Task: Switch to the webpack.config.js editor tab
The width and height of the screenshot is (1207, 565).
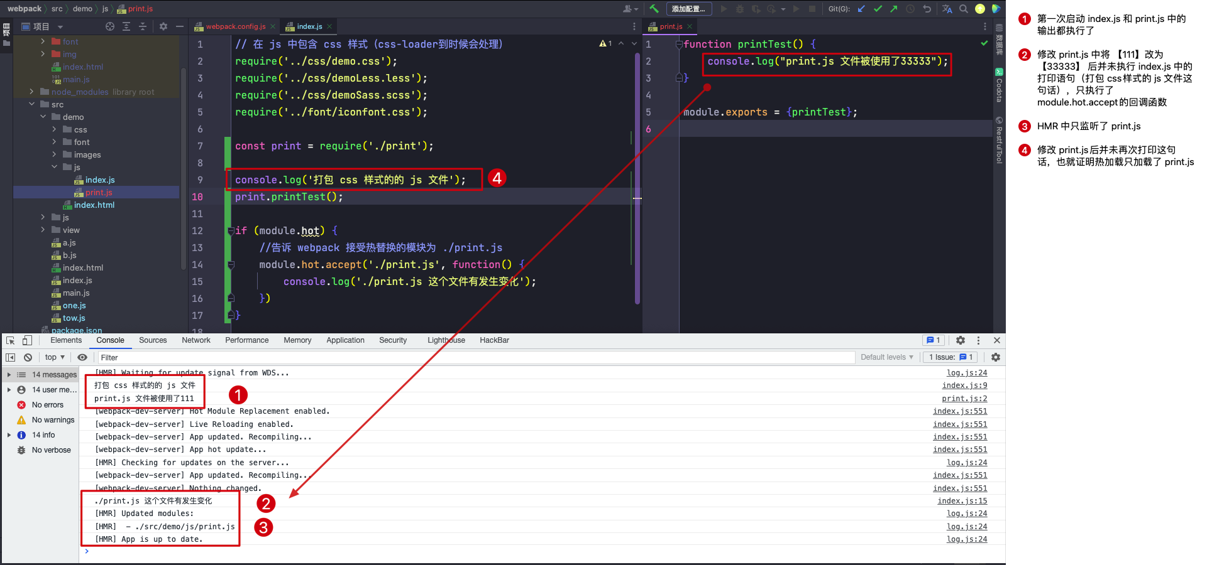Action: point(235,26)
